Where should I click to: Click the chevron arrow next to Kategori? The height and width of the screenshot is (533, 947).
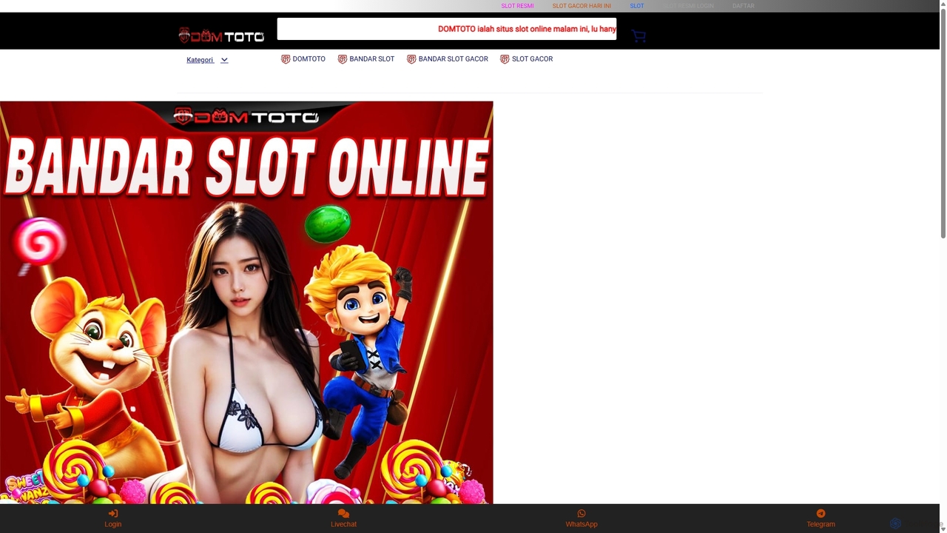[224, 60]
